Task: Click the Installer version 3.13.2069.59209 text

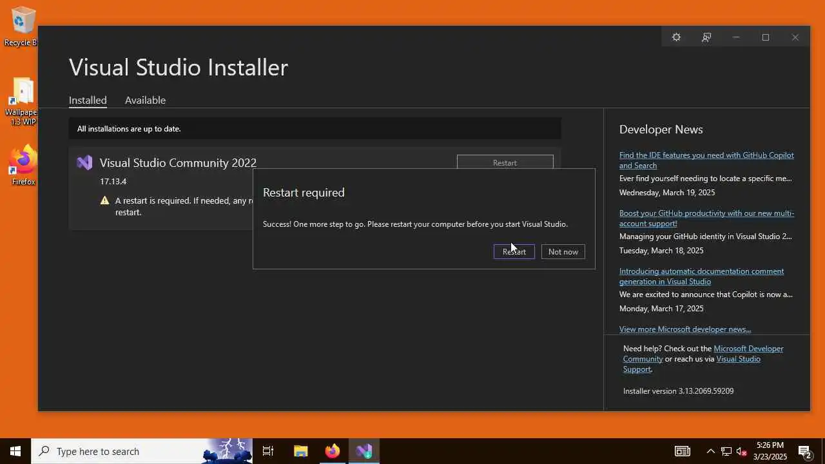Action: point(678,391)
